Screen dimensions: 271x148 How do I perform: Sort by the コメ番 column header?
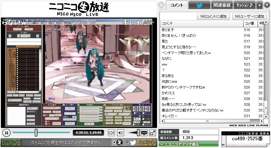point(250,23)
